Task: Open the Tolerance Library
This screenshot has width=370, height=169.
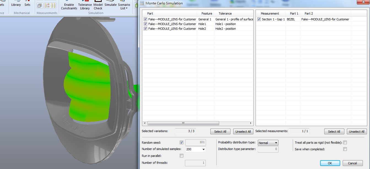Action: click(x=85, y=5)
